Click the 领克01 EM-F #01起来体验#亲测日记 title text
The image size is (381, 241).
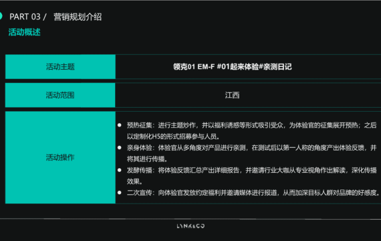[x=233, y=67]
